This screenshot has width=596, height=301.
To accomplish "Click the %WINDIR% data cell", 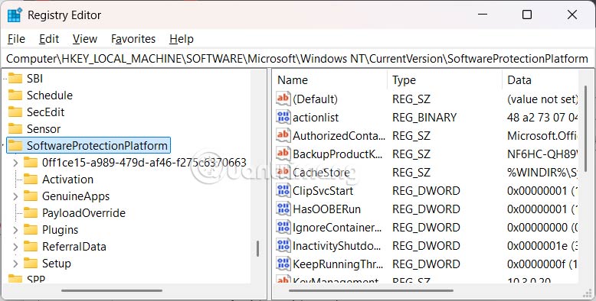I will (542, 173).
